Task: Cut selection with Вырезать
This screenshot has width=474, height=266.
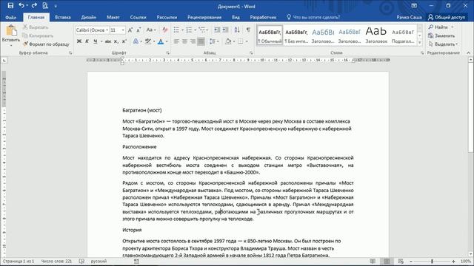Action: pyautogui.click(x=36, y=27)
